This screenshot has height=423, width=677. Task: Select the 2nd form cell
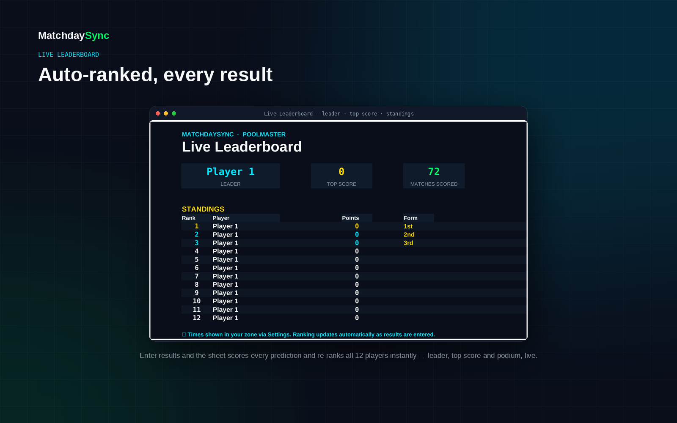[x=409, y=234]
